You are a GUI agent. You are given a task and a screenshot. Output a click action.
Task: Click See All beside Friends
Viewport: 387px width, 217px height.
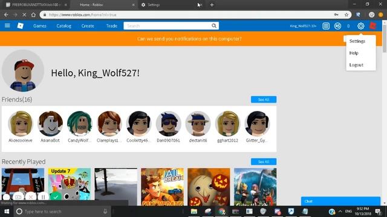tap(264, 99)
